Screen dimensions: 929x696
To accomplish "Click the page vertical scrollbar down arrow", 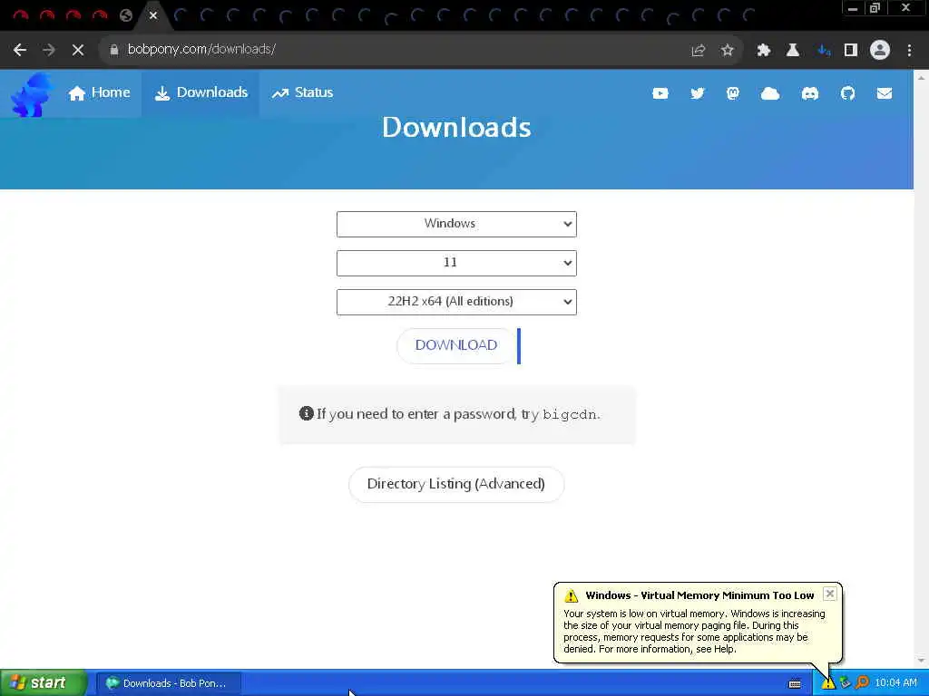I will tap(921, 661).
